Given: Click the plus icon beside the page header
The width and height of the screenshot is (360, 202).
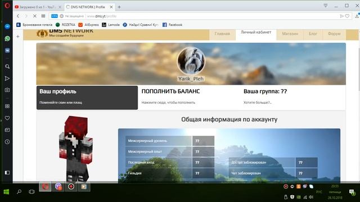Looking at the screenshot, I should click(x=18, y=36).
